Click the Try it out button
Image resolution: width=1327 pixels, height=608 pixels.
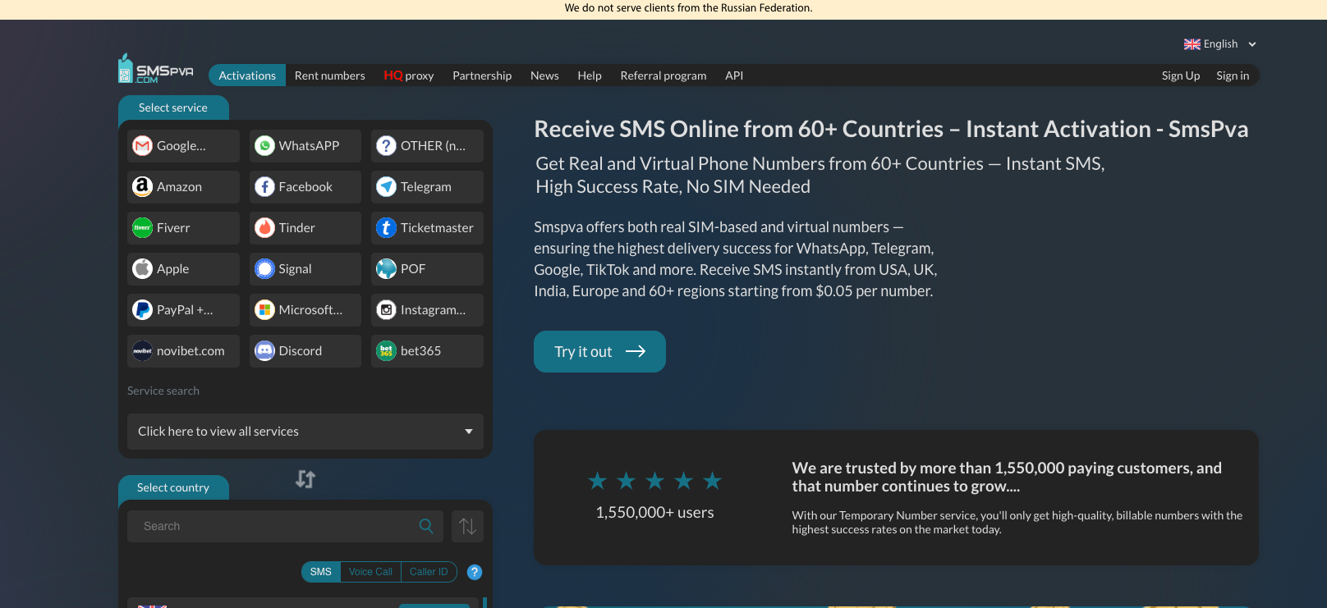coord(599,352)
